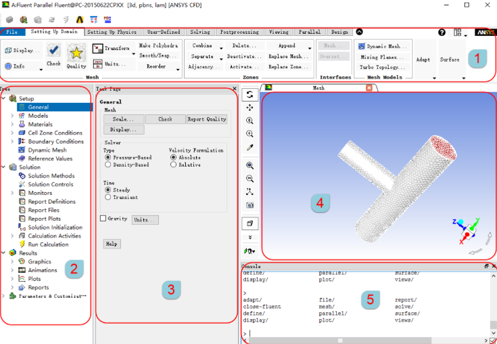The height and width of the screenshot is (344, 497).
Task: Click the Transform mesh icon
Action: 97,49
